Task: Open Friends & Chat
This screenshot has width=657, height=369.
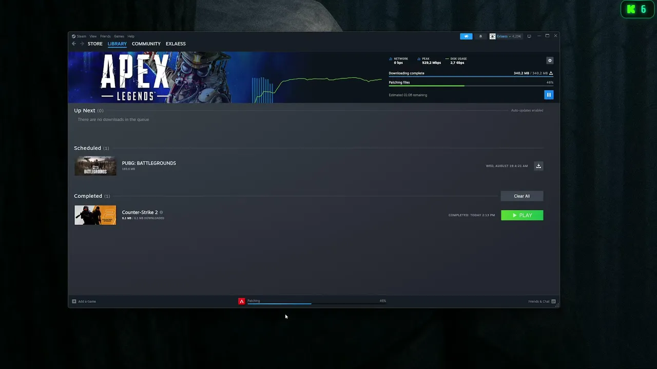Action: (x=542, y=301)
